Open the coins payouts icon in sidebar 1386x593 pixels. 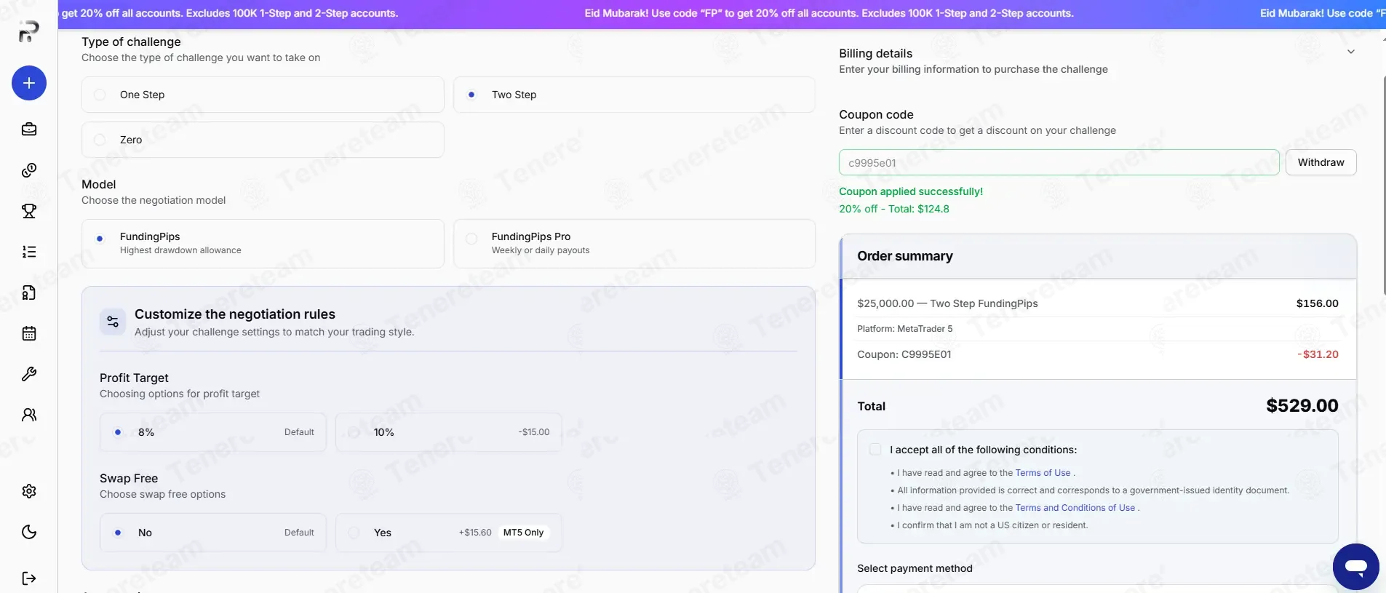tap(29, 170)
